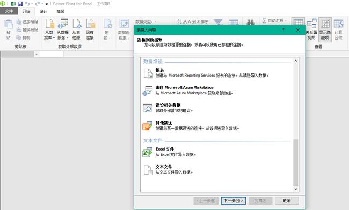Click the wizard help question mark

click(x=283, y=30)
